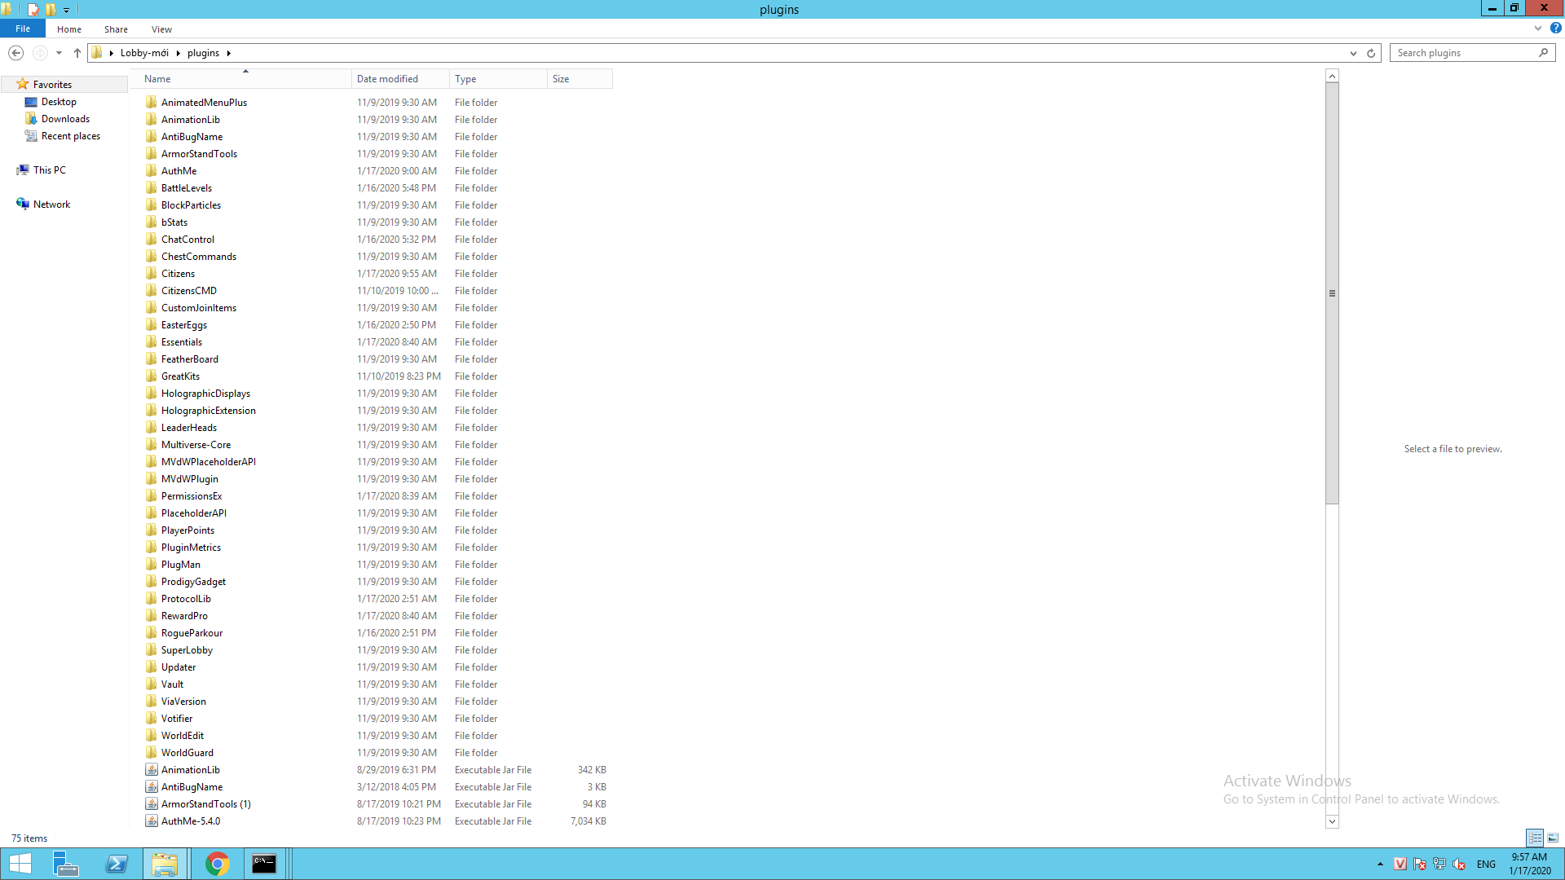The height and width of the screenshot is (880, 1565).
Task: Open Quick Access new folder icon
Action: (51, 10)
